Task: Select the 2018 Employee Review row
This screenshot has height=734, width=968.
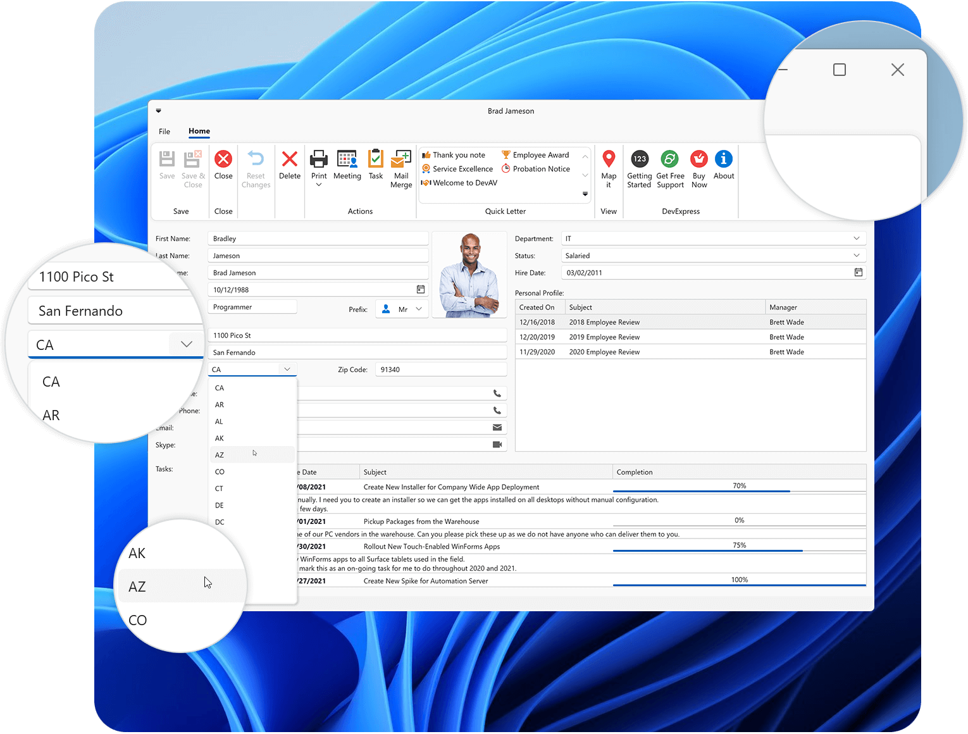Action: [x=691, y=322]
